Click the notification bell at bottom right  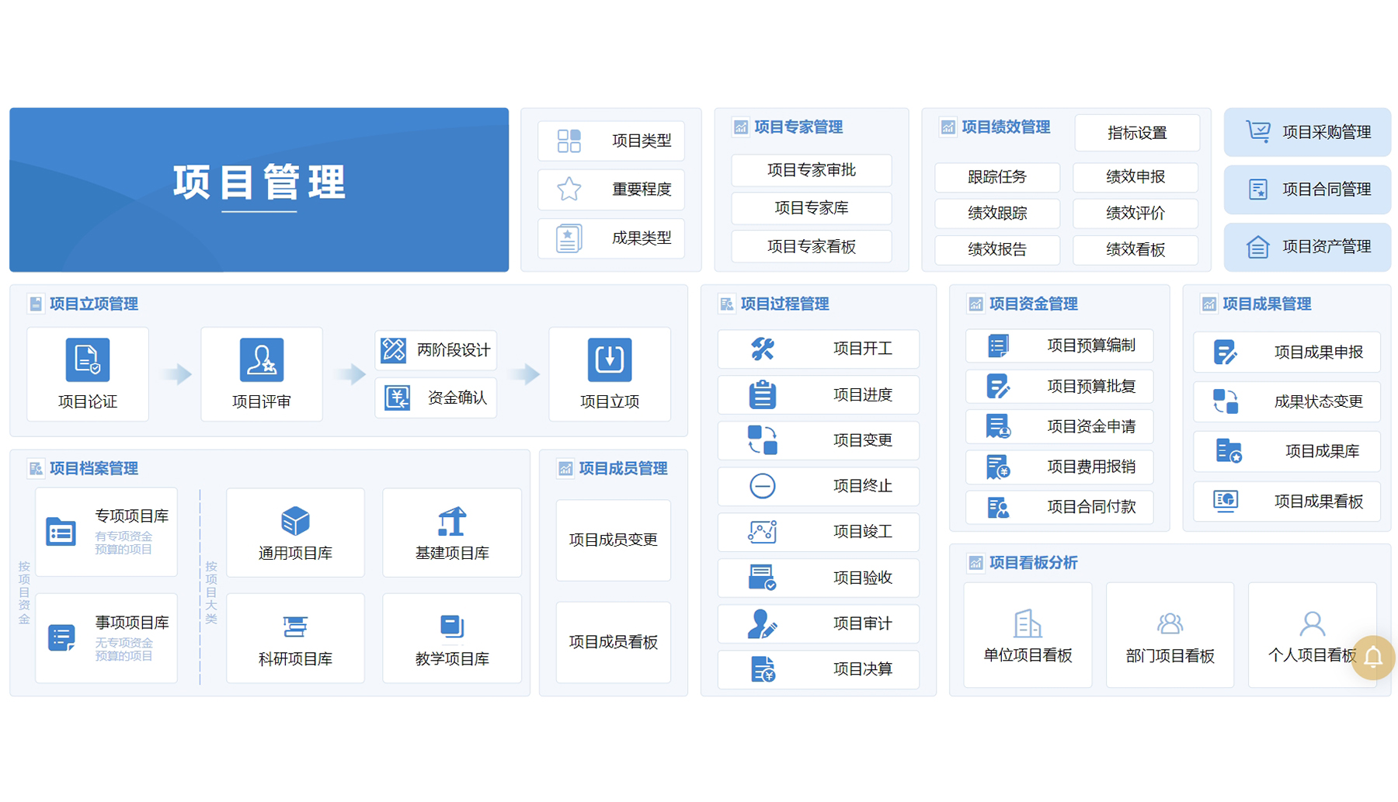[1372, 658]
